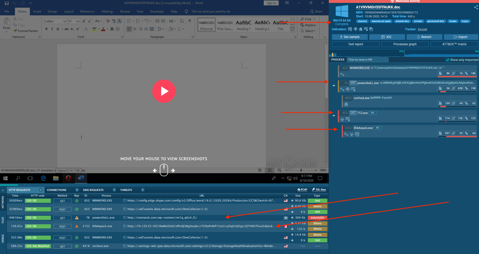The image size is (479, 254).
Task: Open the Windows Start menu in the VM
Action: [5, 178]
